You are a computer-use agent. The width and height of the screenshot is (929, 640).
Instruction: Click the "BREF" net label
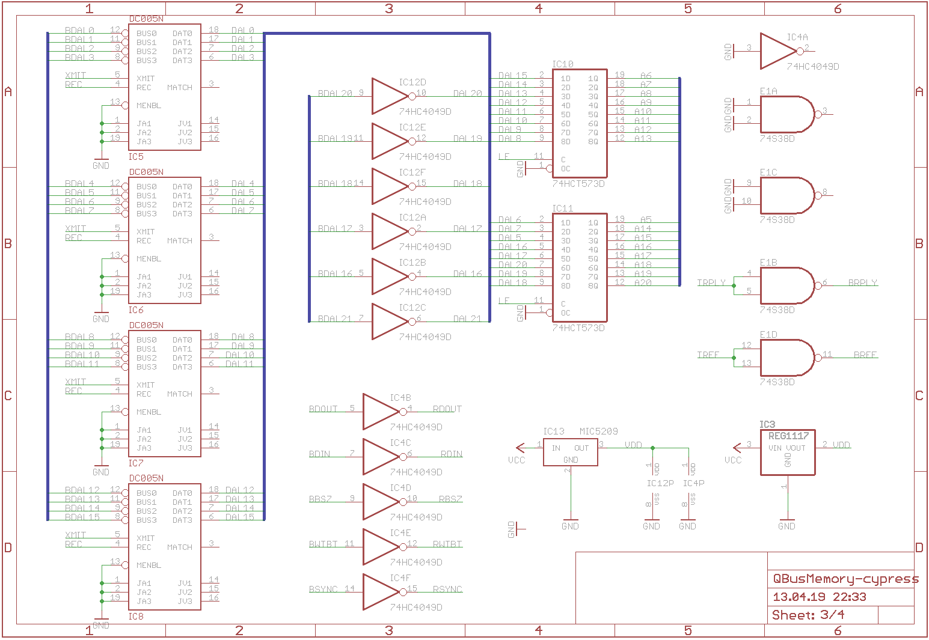(865, 355)
